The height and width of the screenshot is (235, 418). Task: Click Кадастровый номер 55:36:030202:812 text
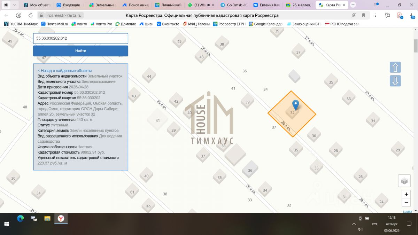[71, 92]
